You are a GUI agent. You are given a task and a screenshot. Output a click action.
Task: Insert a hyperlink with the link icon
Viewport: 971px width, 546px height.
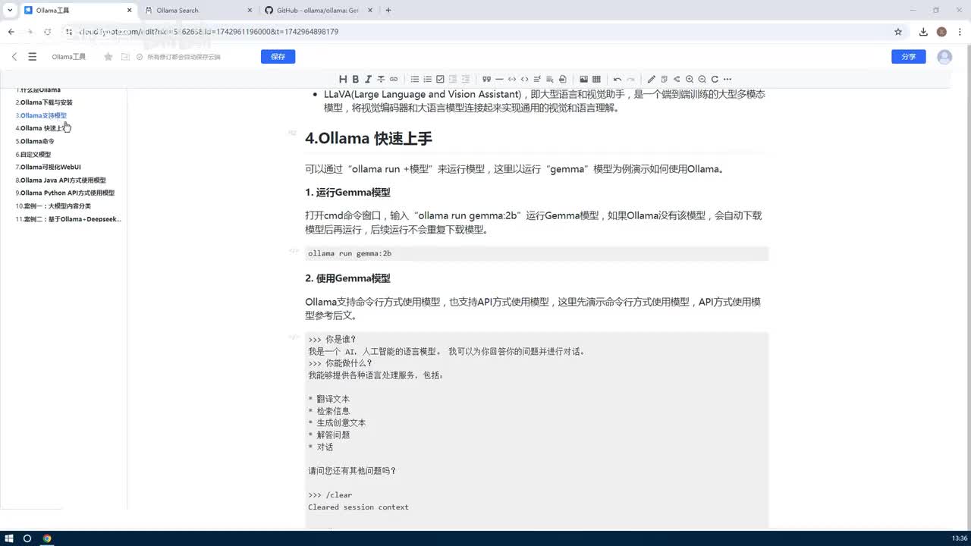[394, 79]
